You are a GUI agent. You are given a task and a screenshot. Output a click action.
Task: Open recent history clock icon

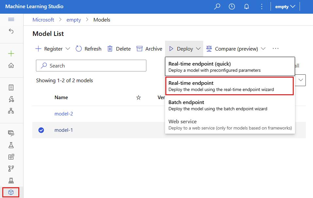(232, 7)
